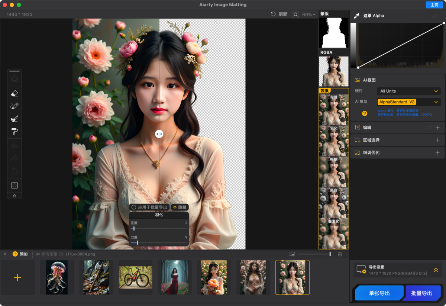
Task: Click the bottom-left Alpha curve point
Action: (358, 67)
